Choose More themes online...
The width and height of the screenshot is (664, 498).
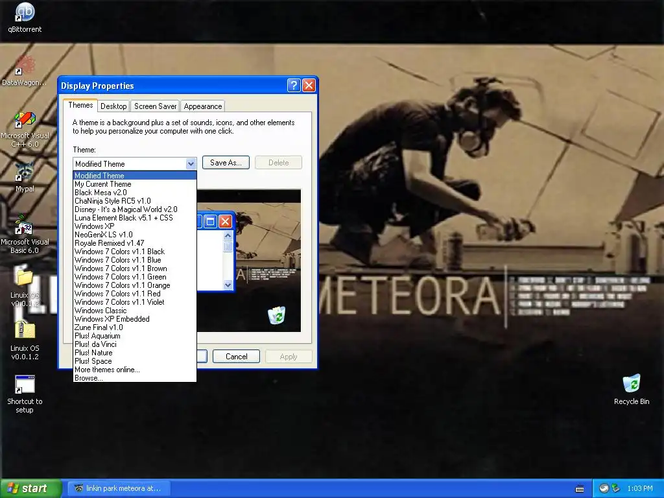pos(135,370)
